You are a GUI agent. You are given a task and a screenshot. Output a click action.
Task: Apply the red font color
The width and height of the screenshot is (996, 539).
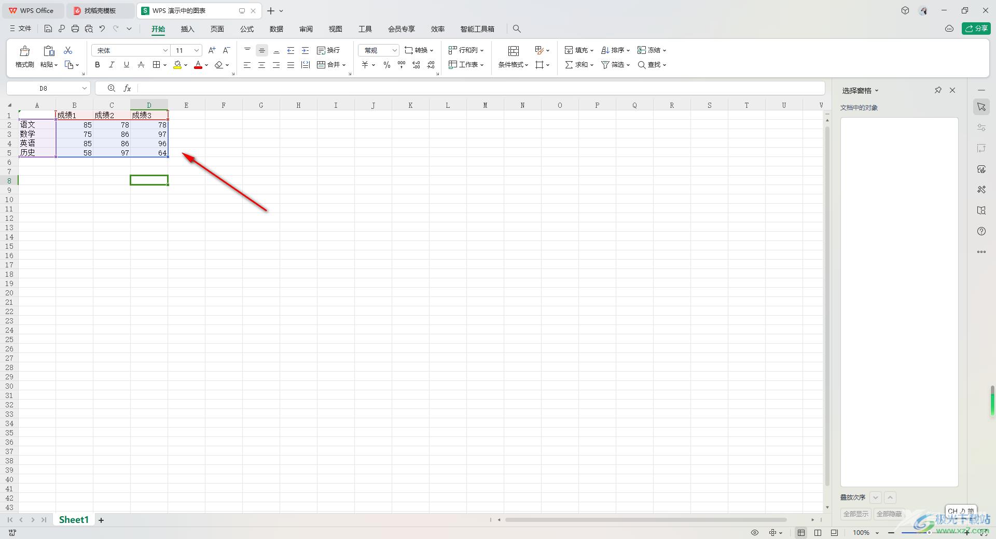[198, 65]
